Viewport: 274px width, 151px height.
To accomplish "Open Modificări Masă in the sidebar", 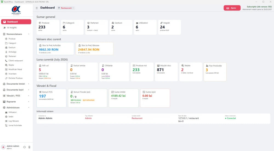I will coord(15,69).
